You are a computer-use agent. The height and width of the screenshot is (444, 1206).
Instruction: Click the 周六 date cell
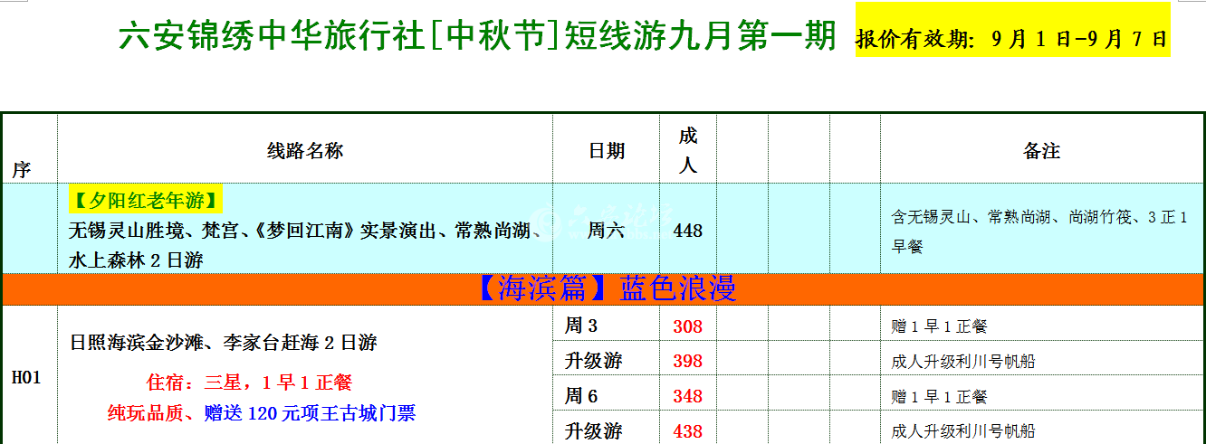click(607, 231)
